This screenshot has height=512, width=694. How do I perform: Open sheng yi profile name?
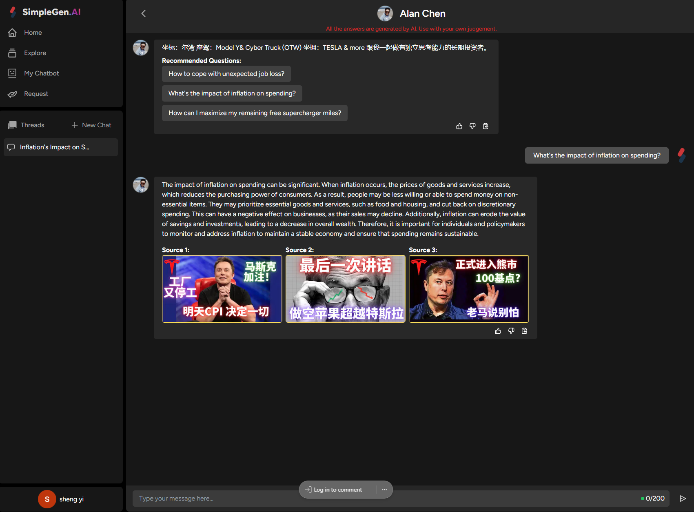pos(72,499)
